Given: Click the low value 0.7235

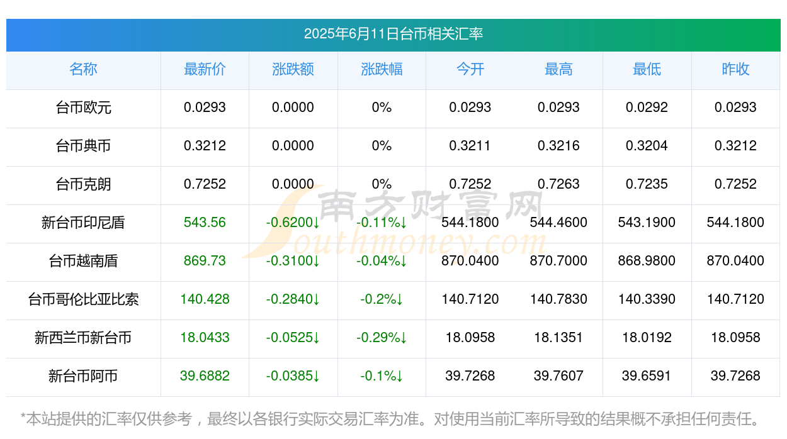Looking at the screenshot, I should [647, 184].
